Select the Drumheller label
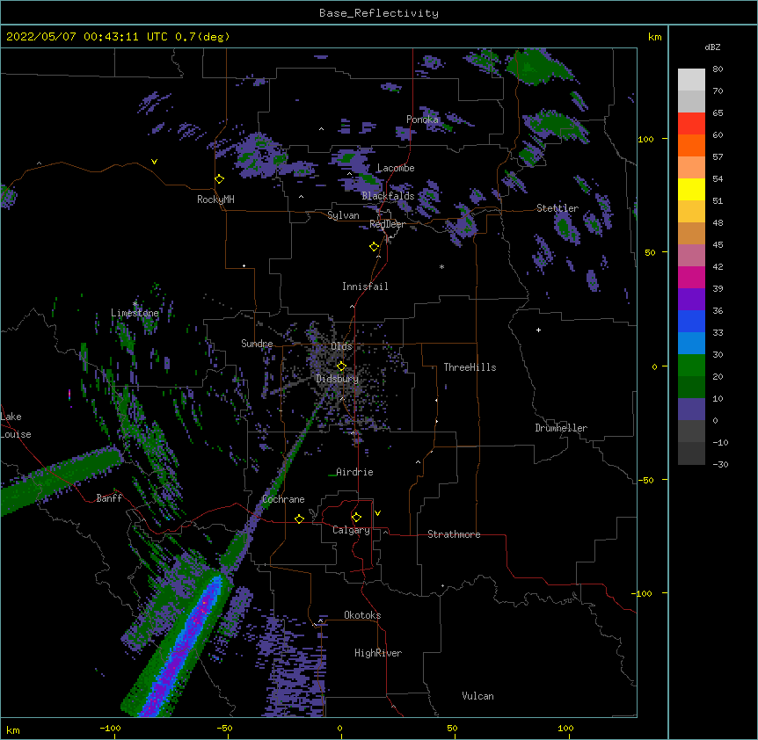This screenshot has height=740, width=758. pos(561,428)
